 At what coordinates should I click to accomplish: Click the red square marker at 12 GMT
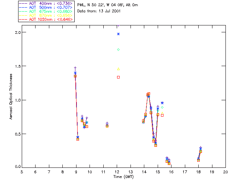pos(118,77)
